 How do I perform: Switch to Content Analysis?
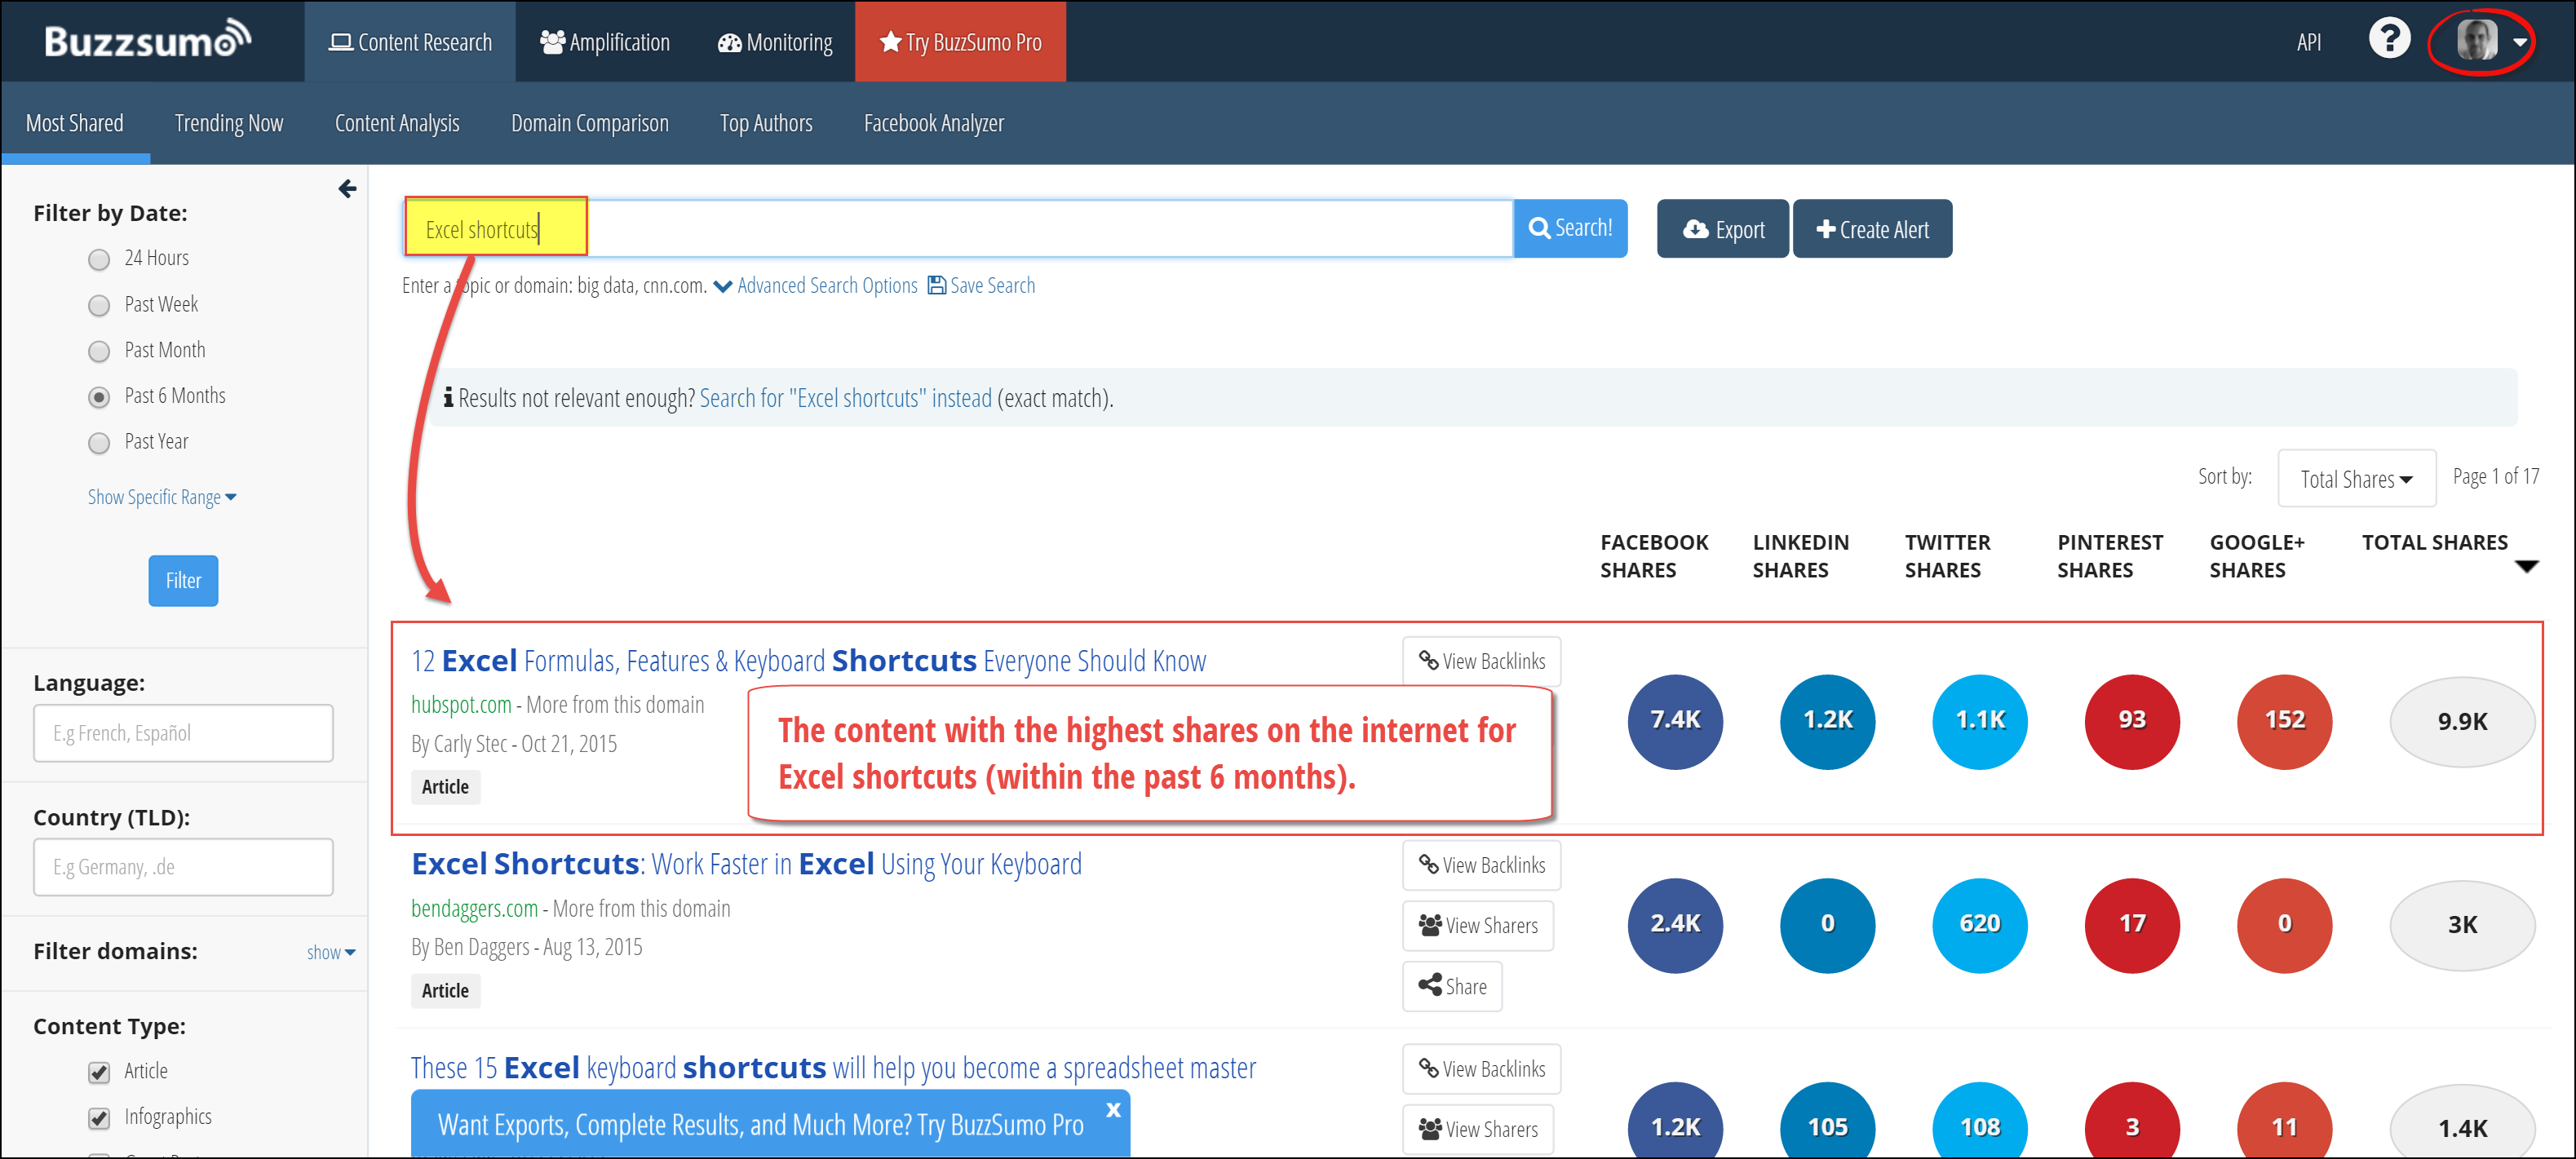[397, 123]
